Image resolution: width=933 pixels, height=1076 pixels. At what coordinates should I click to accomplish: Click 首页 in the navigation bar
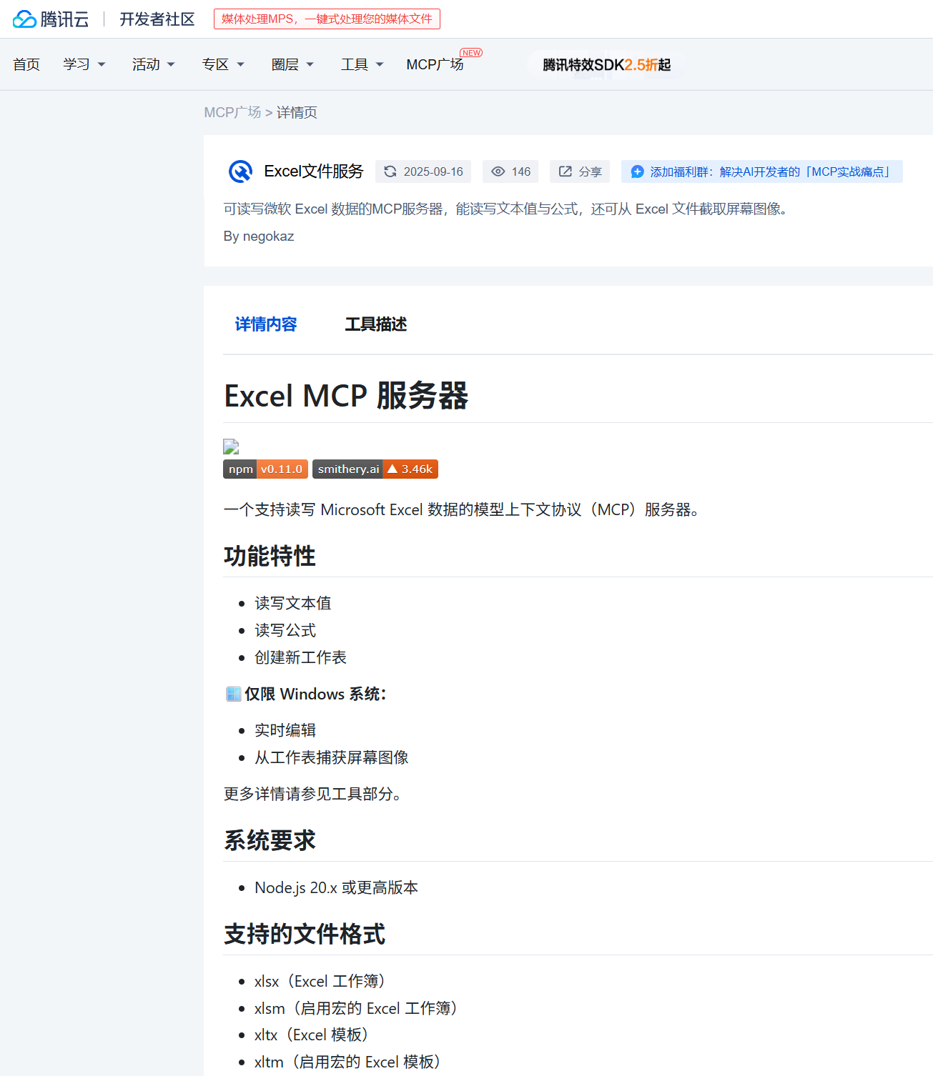pos(26,64)
